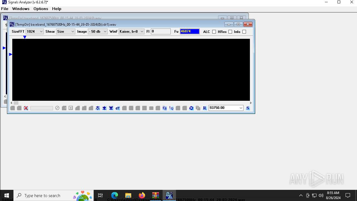
Task: Enable the HRes checkbox
Action: pos(230,32)
